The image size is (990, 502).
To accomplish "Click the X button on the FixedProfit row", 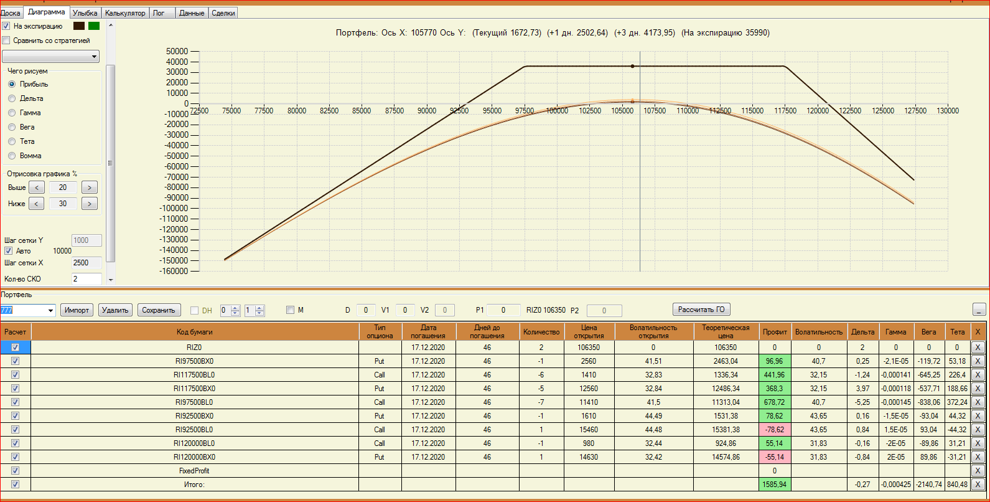I will 978,471.
